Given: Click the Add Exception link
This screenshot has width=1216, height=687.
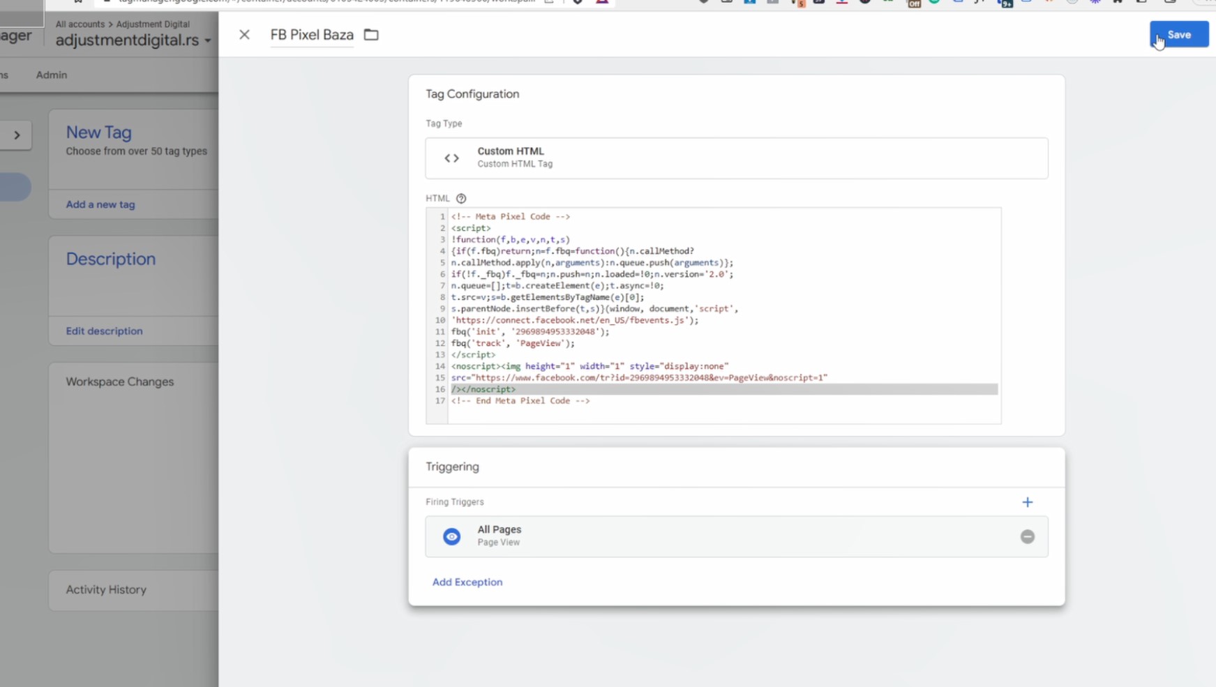Looking at the screenshot, I should [467, 582].
